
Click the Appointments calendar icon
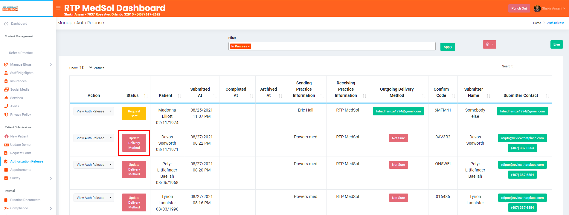tap(6, 170)
